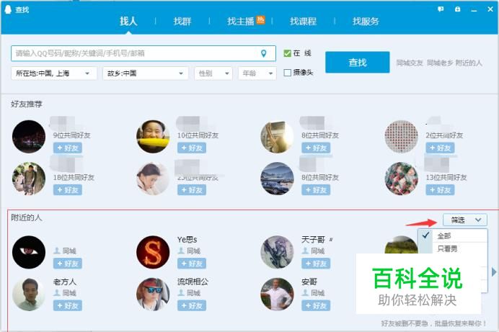
Task: Minimize the 查找 window
Action: coord(474,9)
